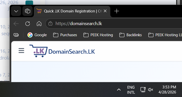This screenshot has width=182, height=97.
Task: Switch the ENG INTL input language
Action: [131, 90]
